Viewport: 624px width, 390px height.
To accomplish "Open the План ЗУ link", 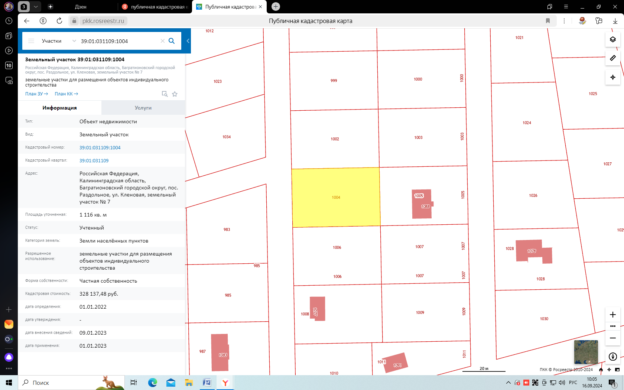I will click(x=36, y=94).
